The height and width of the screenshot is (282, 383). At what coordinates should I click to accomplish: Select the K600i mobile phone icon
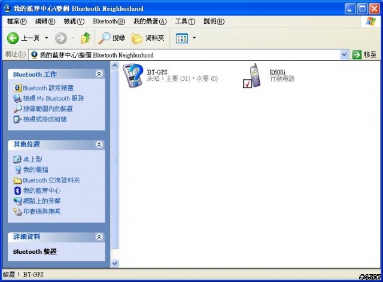coord(252,76)
